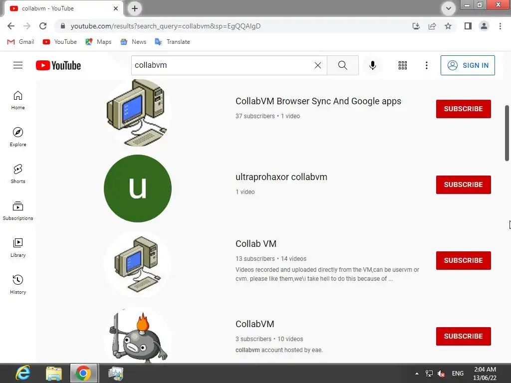The image size is (511, 383).
Task: Click the '13 subscribers' text
Action: (255, 259)
